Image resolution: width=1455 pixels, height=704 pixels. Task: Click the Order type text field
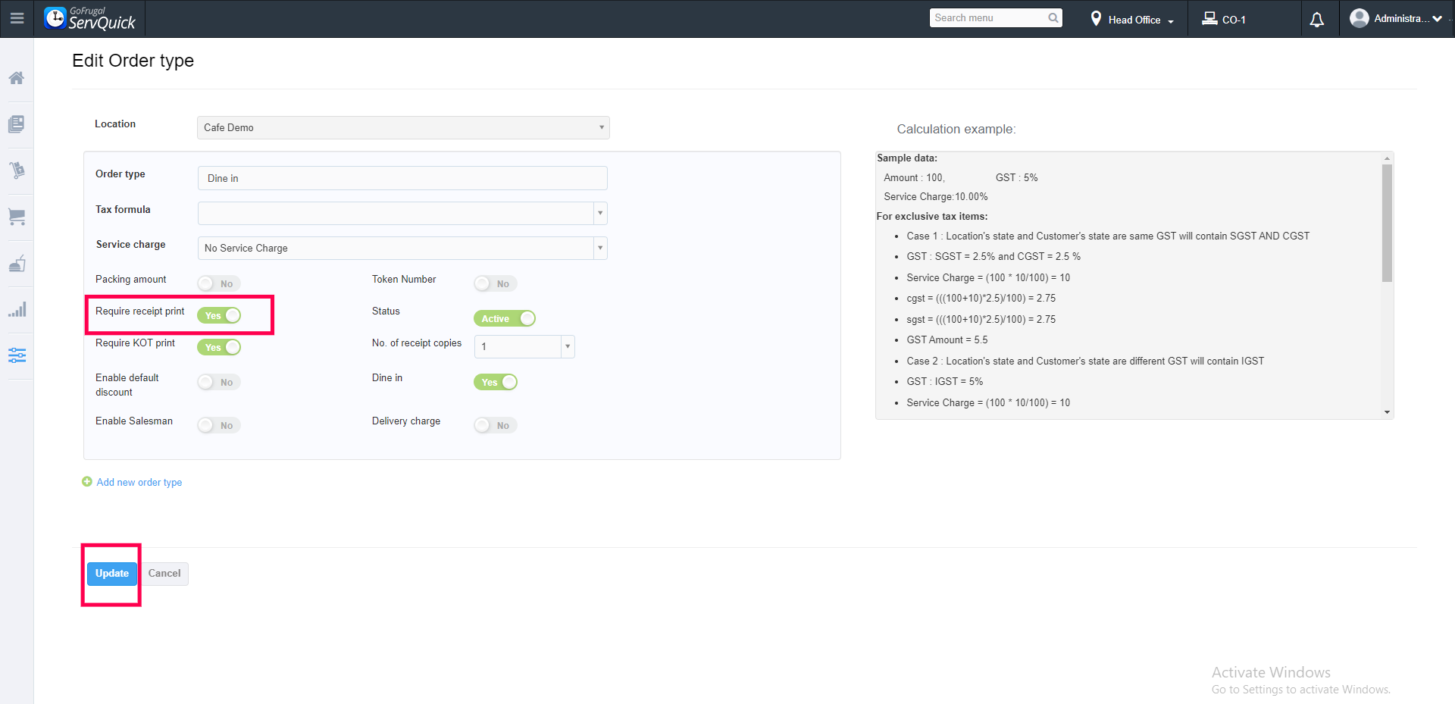(402, 178)
